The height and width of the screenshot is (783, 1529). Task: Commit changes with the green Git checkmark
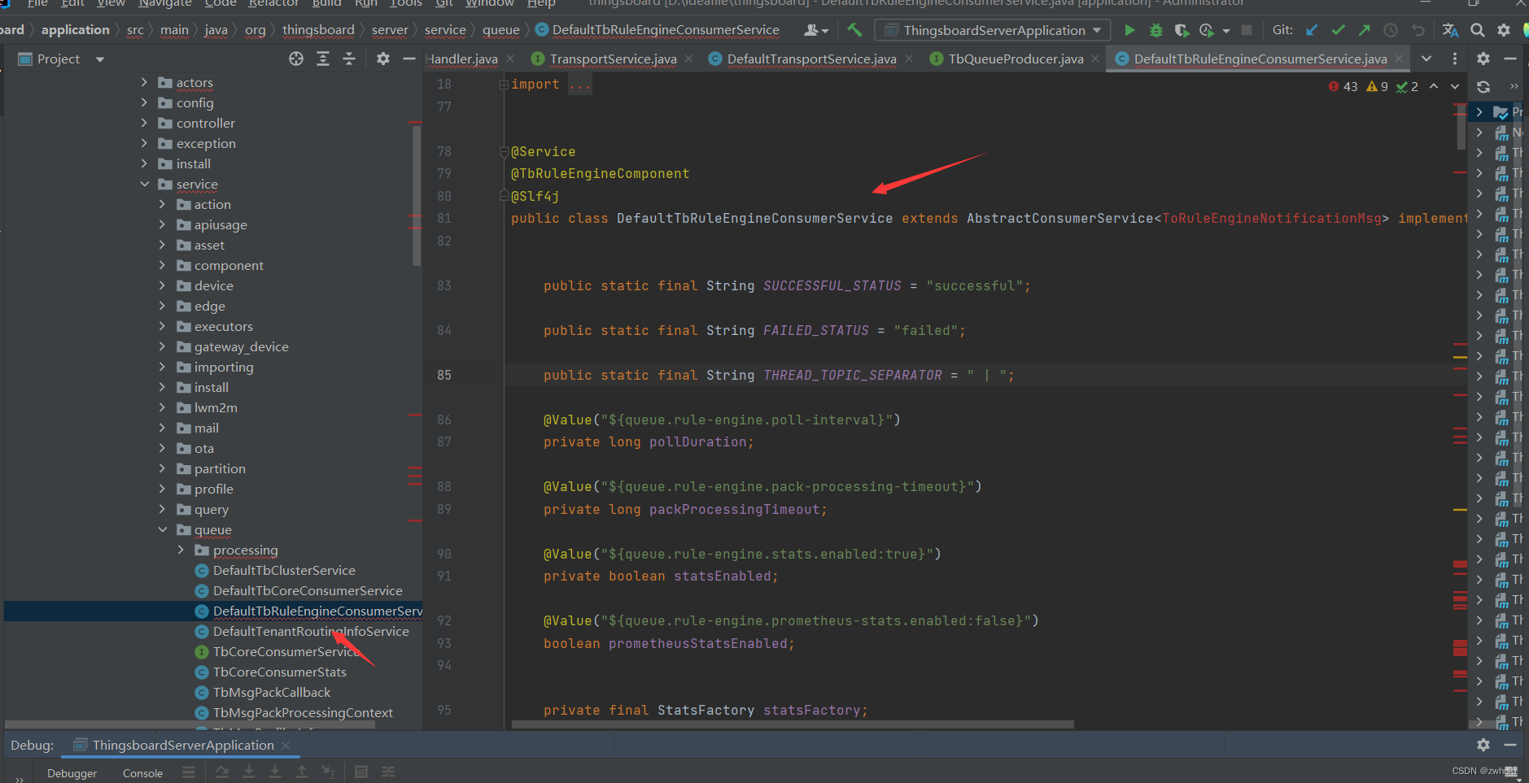tap(1338, 30)
